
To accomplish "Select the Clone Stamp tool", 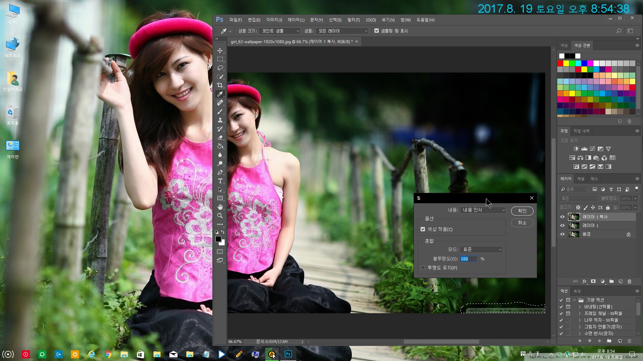I will pyautogui.click(x=220, y=120).
